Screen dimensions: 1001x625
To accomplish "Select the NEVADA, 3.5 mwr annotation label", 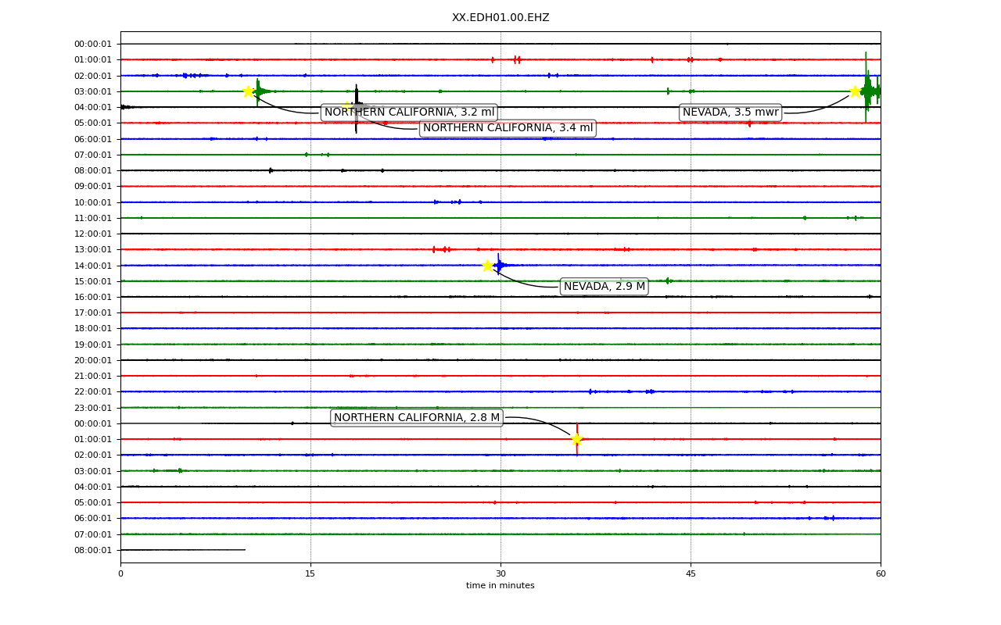I will point(730,112).
